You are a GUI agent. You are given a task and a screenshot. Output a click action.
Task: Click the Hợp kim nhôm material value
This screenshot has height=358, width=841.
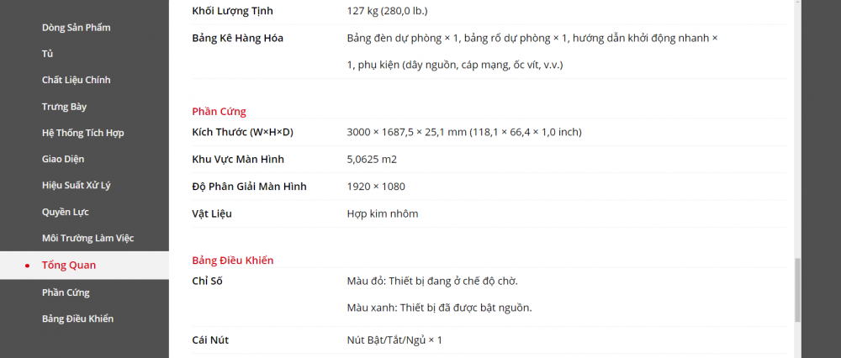click(x=382, y=213)
